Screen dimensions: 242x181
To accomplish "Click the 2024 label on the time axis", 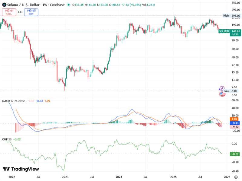I will (x=118, y=174).
